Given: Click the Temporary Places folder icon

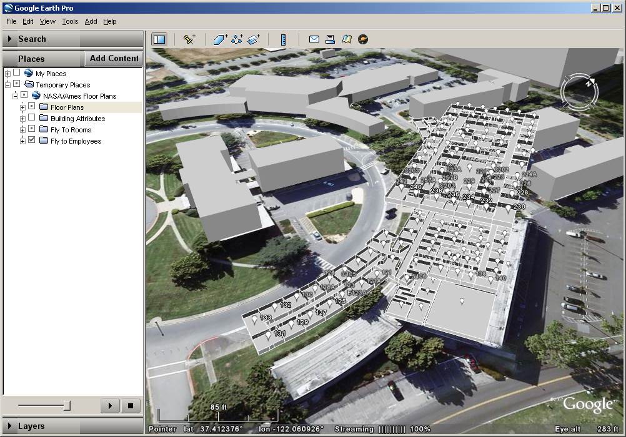Looking at the screenshot, I should tap(29, 84).
